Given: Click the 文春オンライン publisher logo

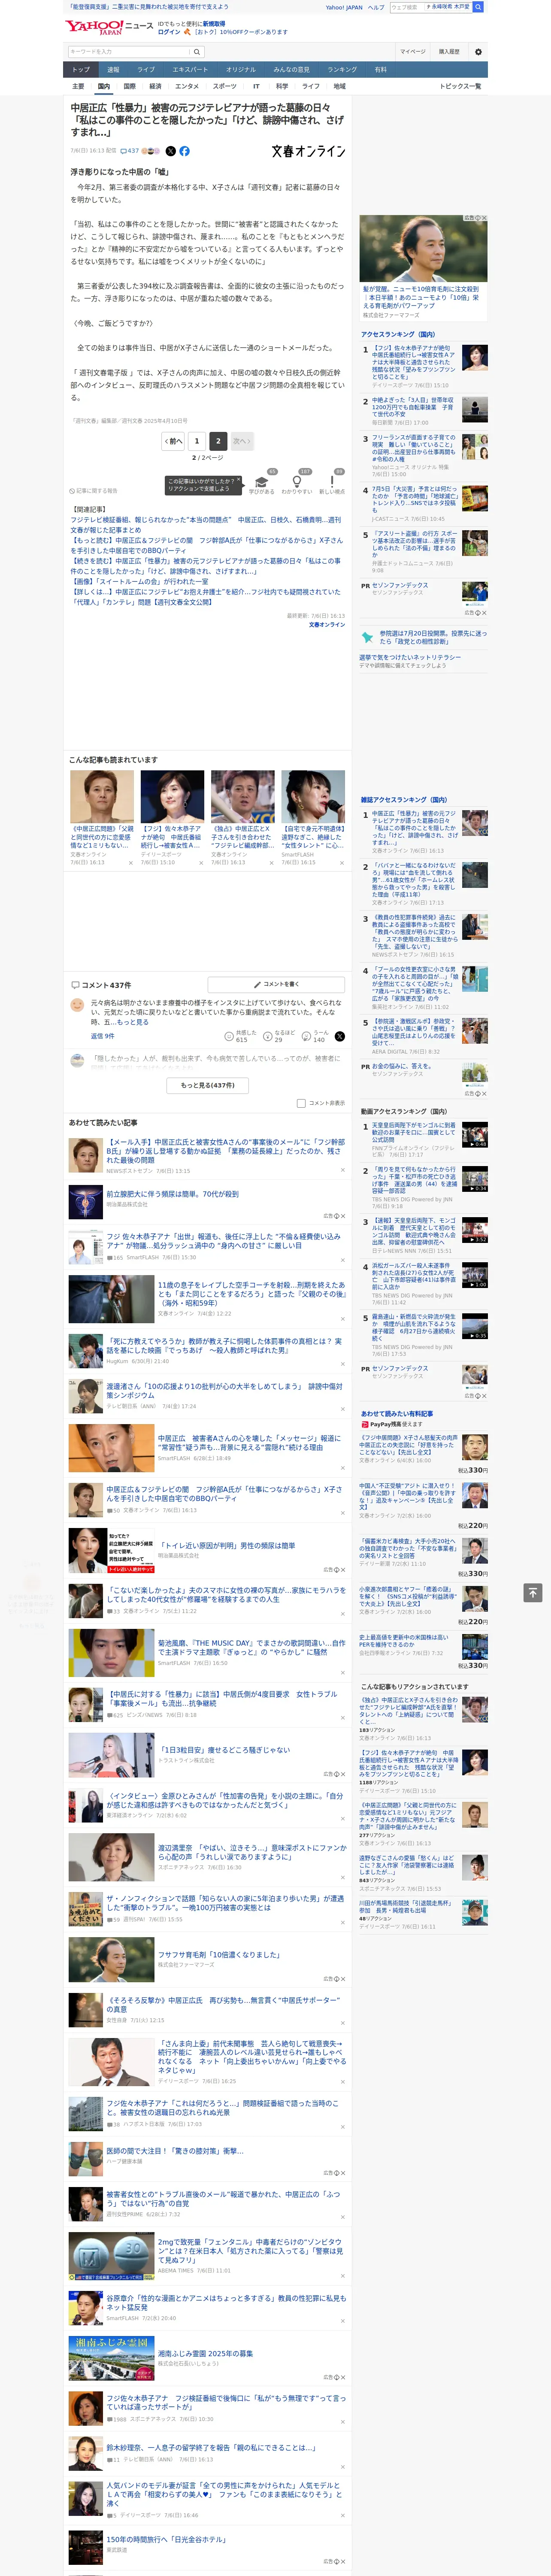Looking at the screenshot, I should tap(308, 151).
